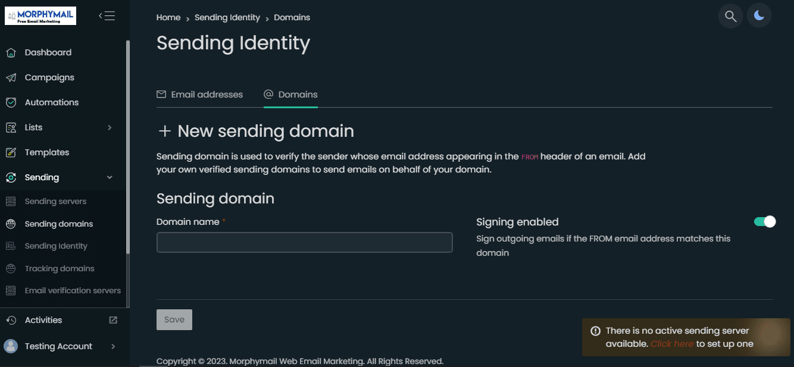Select the Domains tab
This screenshot has width=794, height=367.
pyautogui.click(x=290, y=95)
